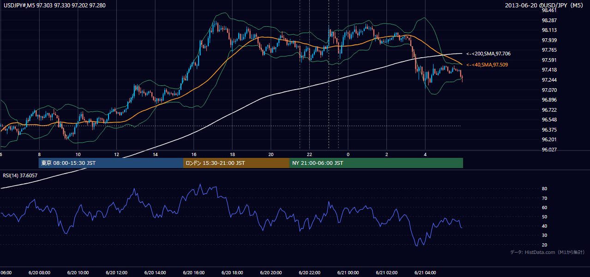Viewport: 590px width, 277px height.
Task: Click the ロンドン 15:30-21:00 JST session bar
Action: click(x=236, y=163)
